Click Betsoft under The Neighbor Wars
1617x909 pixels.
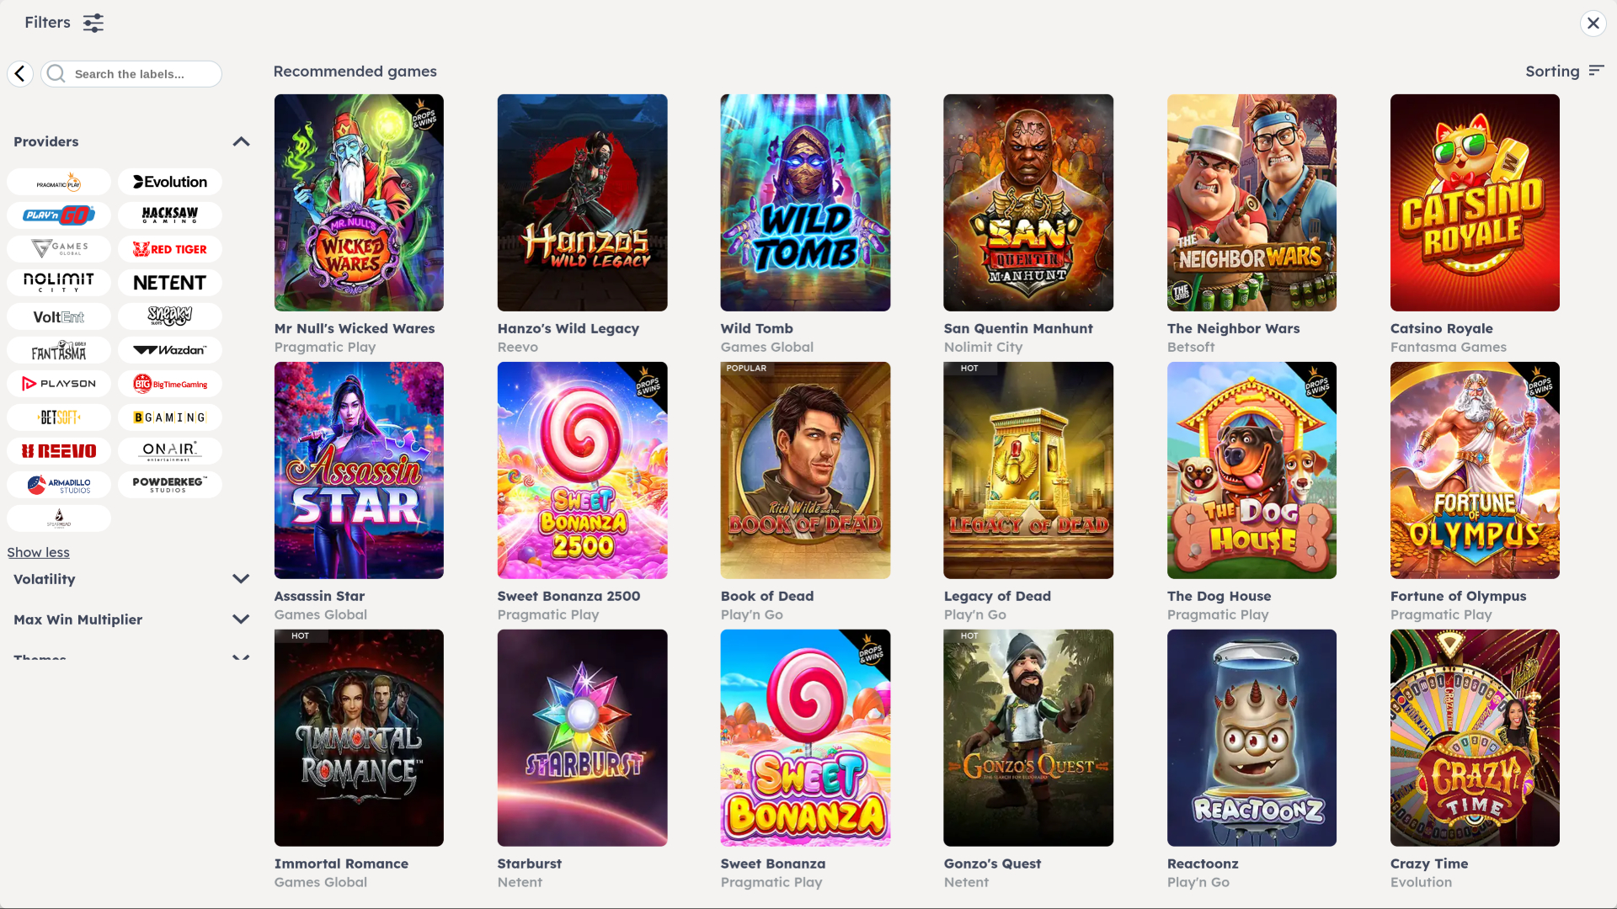coord(1190,347)
